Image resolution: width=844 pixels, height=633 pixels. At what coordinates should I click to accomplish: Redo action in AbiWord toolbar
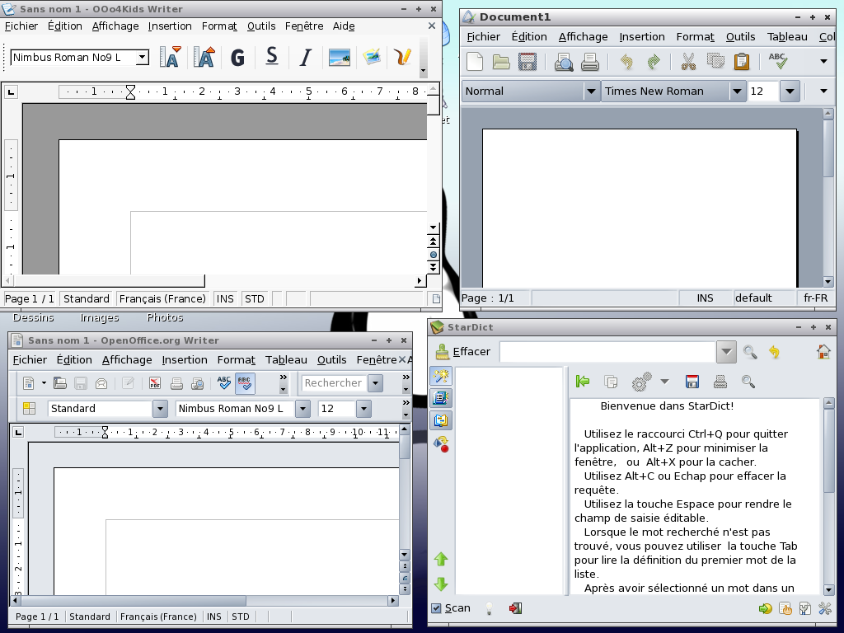(653, 62)
